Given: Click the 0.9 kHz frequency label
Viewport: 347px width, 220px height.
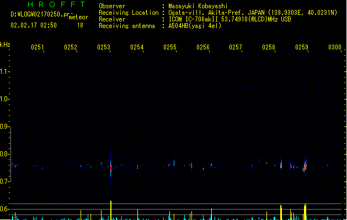Looking at the screenshot, I should pos(4,127).
